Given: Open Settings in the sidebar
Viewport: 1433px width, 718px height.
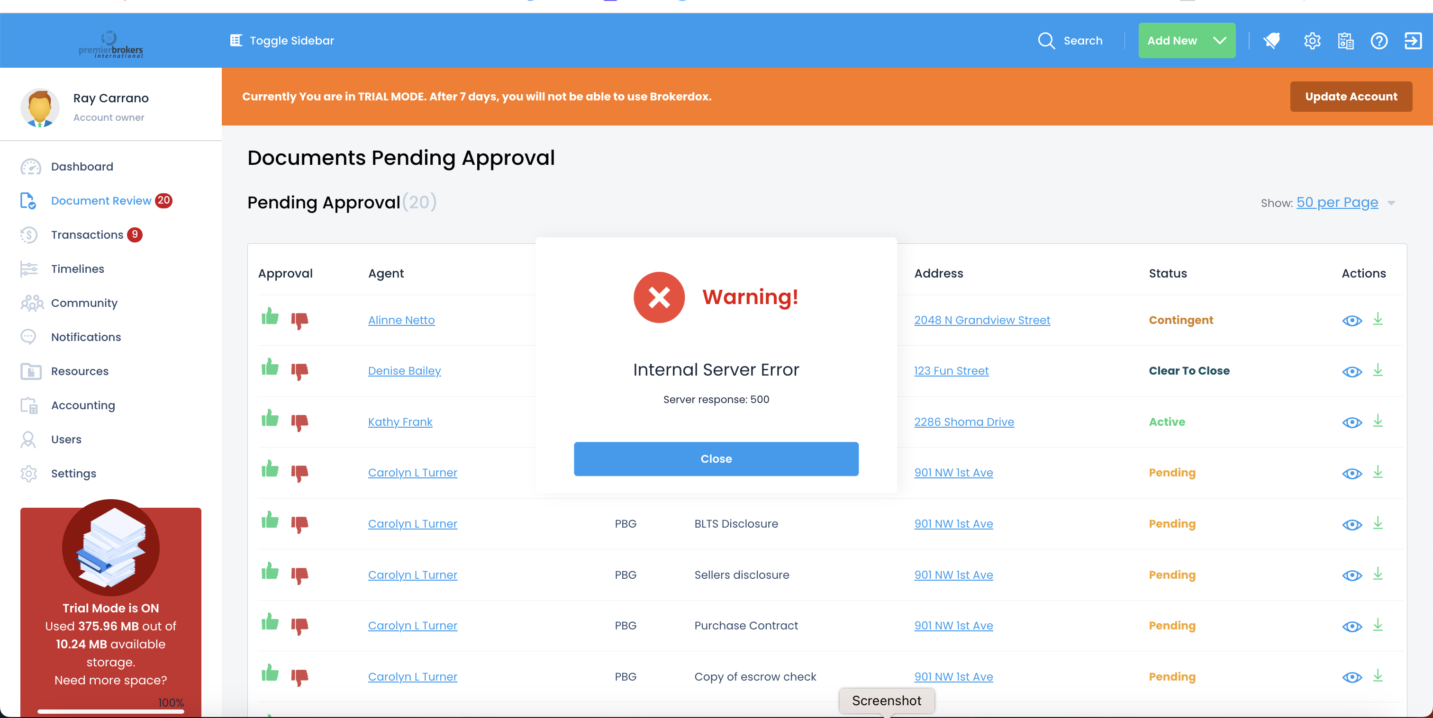Looking at the screenshot, I should tap(73, 473).
